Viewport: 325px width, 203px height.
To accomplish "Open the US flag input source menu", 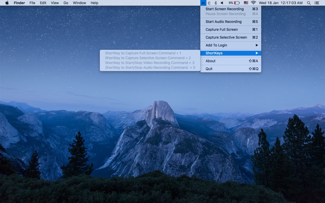I will coord(246,3).
